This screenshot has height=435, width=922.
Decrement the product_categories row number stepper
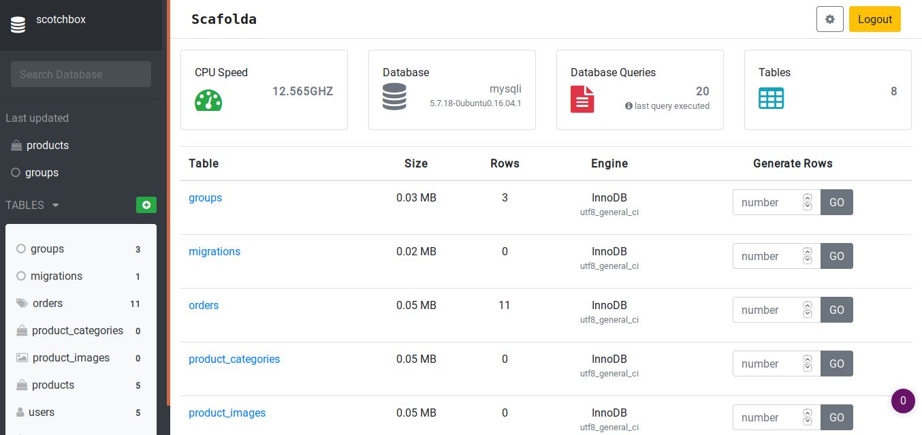pos(808,368)
